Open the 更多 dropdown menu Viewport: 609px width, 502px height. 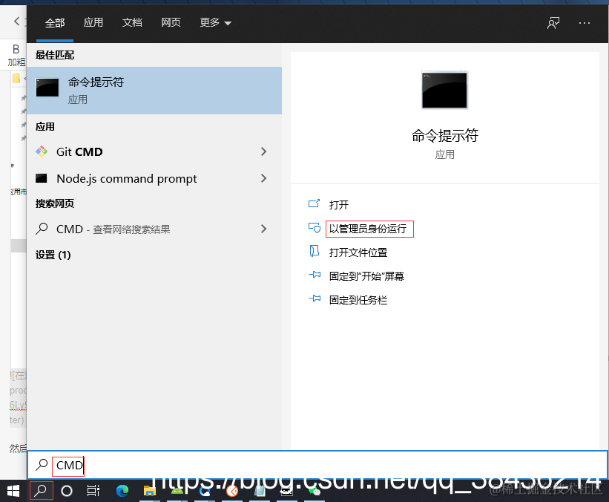215,22
